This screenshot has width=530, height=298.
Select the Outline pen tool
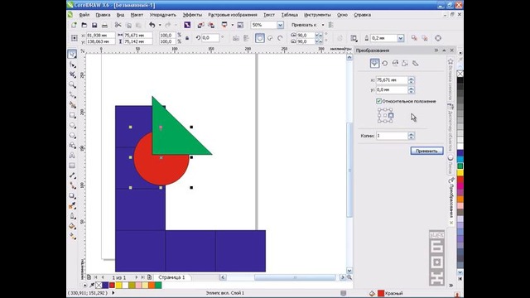click(72, 216)
